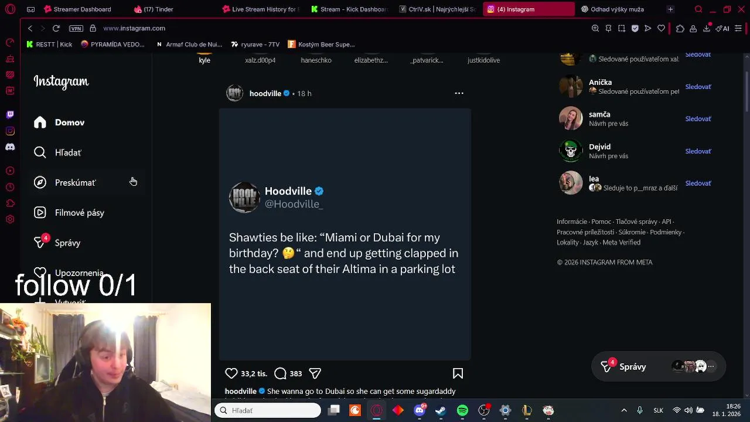Follow samča with Sledovať link
This screenshot has height=422, width=750.
(698, 119)
